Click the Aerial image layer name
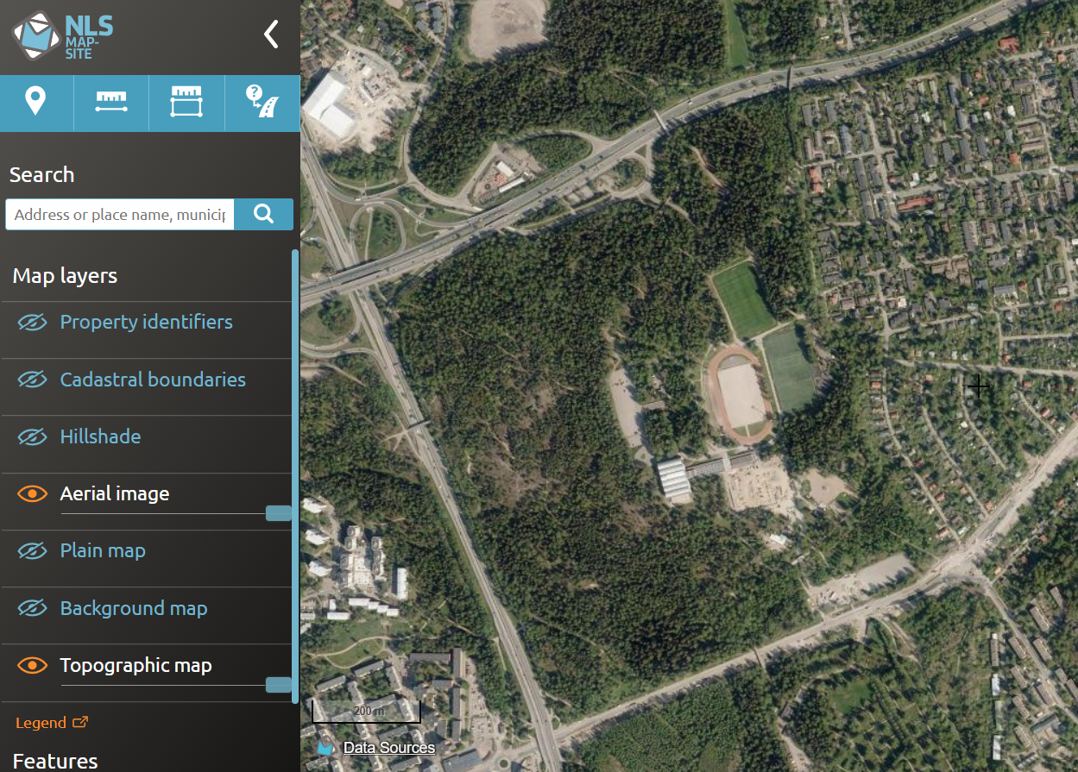This screenshot has height=772, width=1078. (x=115, y=493)
